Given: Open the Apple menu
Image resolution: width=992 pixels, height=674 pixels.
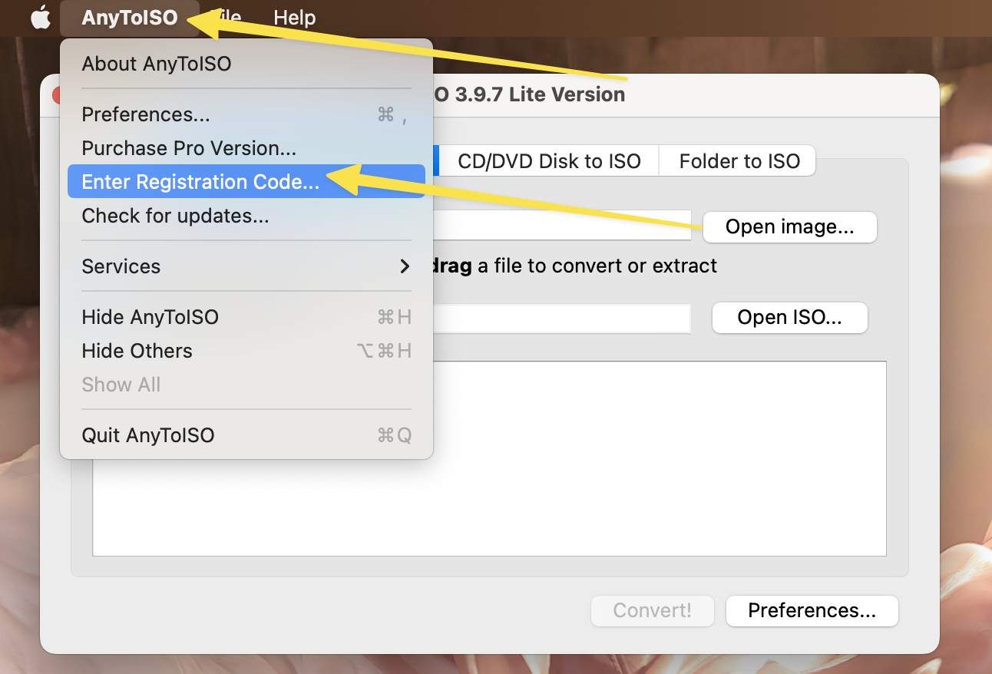Looking at the screenshot, I should (x=39, y=17).
